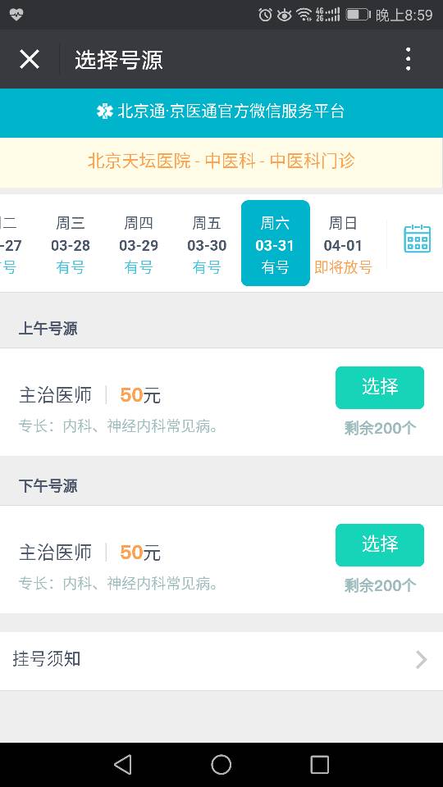Select the 周三 03-28 date tab
Image resolution: width=443 pixels, height=787 pixels.
[x=71, y=244]
